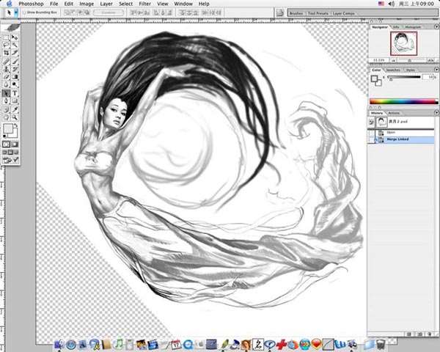This screenshot has height=352, width=440.
Task: Click the Brushes palette well tab
Action: pos(296,12)
